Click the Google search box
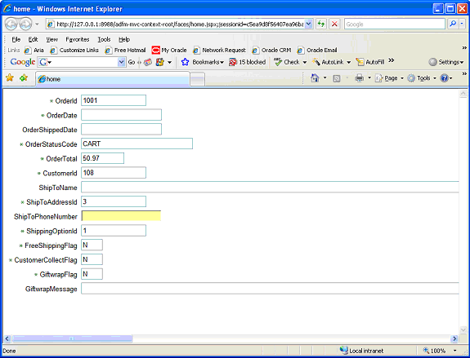The width and height of the screenshot is (470, 358). pos(395,24)
